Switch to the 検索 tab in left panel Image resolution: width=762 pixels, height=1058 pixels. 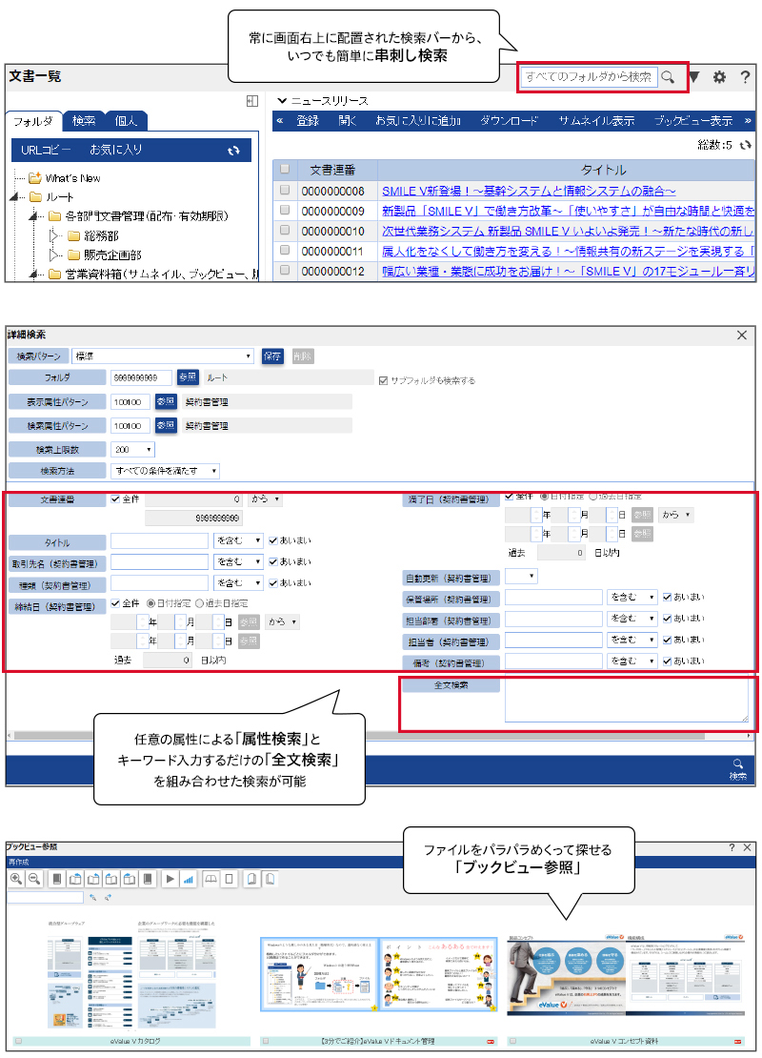tap(84, 121)
